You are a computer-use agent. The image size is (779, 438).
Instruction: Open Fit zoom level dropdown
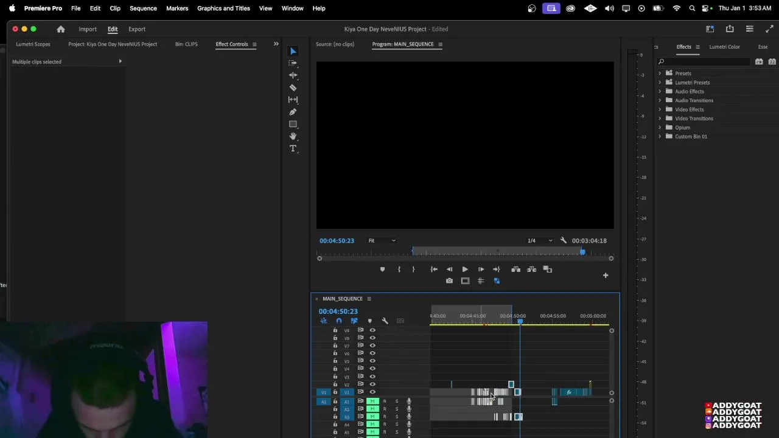click(382, 241)
